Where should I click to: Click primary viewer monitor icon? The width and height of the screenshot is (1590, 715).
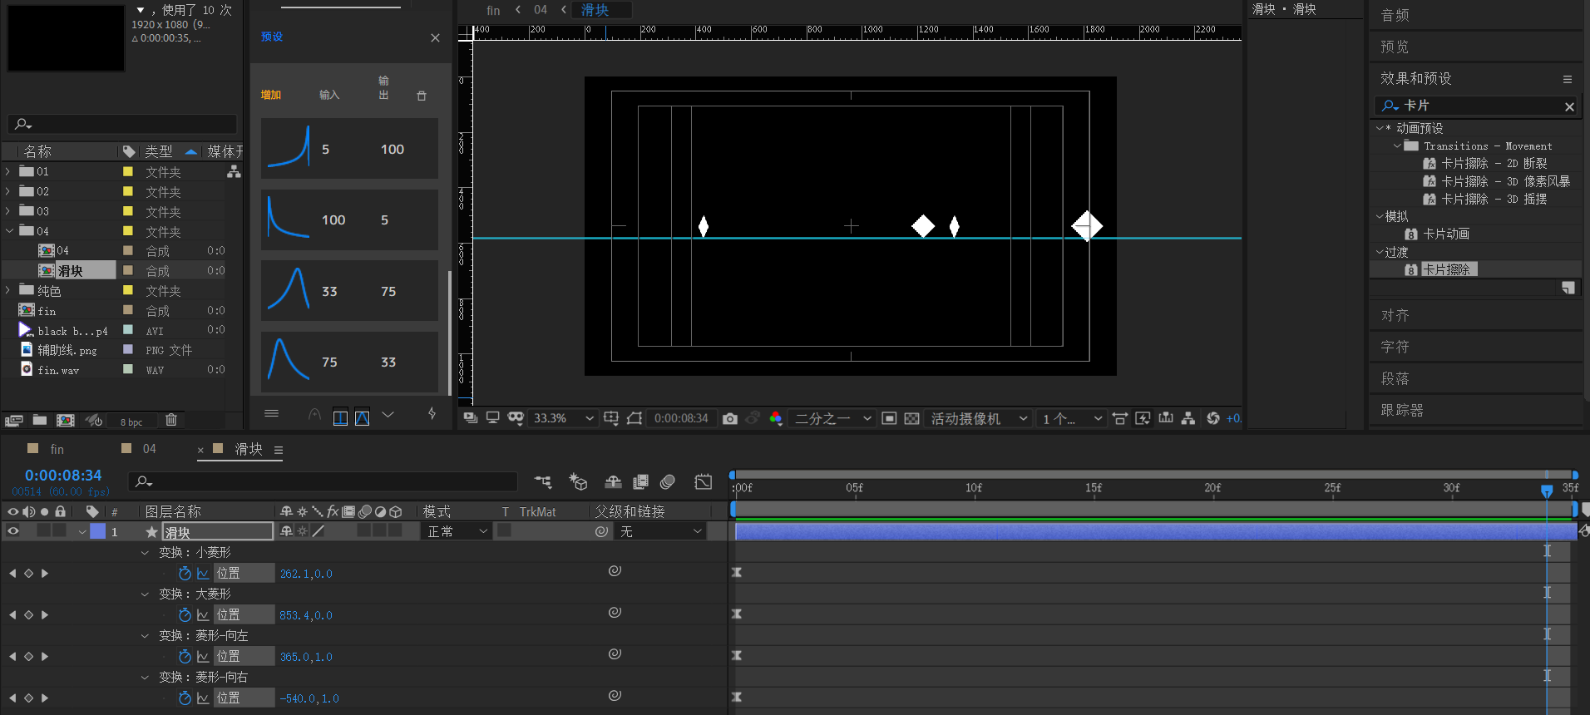[x=493, y=418]
